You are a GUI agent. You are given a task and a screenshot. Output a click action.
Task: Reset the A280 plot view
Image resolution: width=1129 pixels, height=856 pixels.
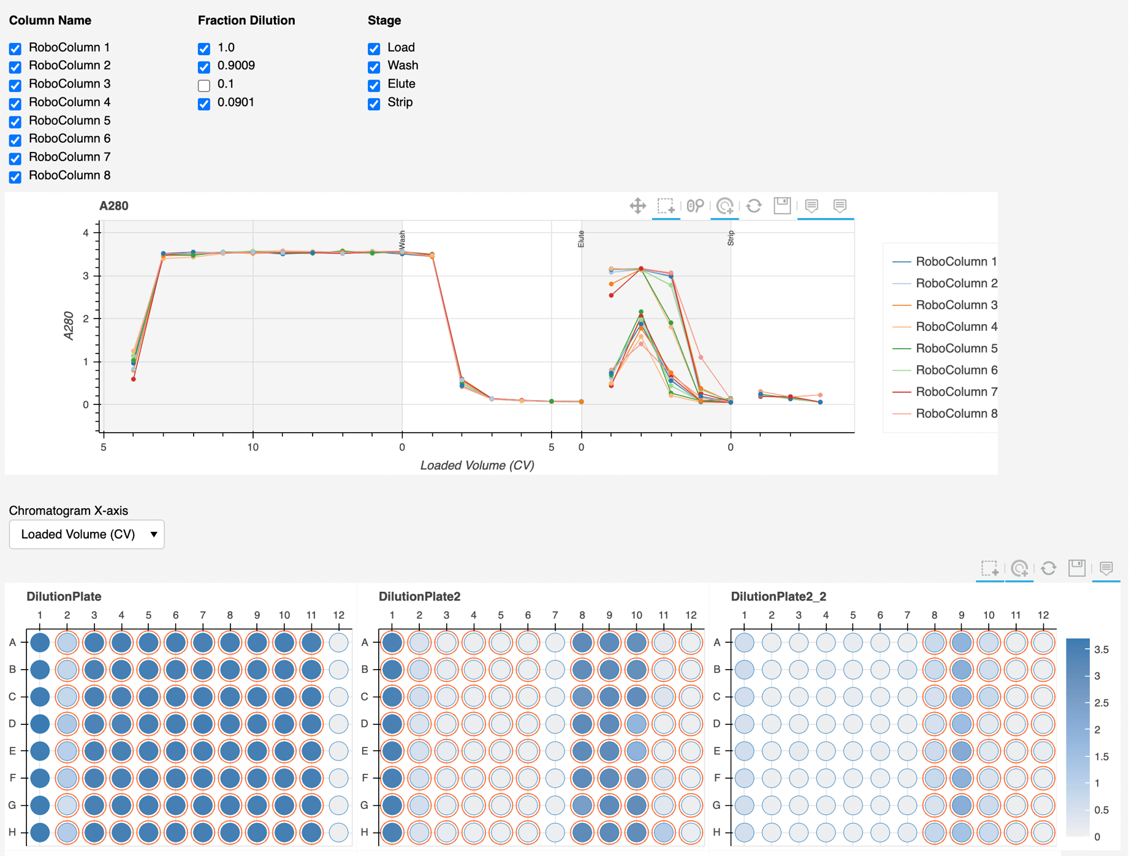753,206
